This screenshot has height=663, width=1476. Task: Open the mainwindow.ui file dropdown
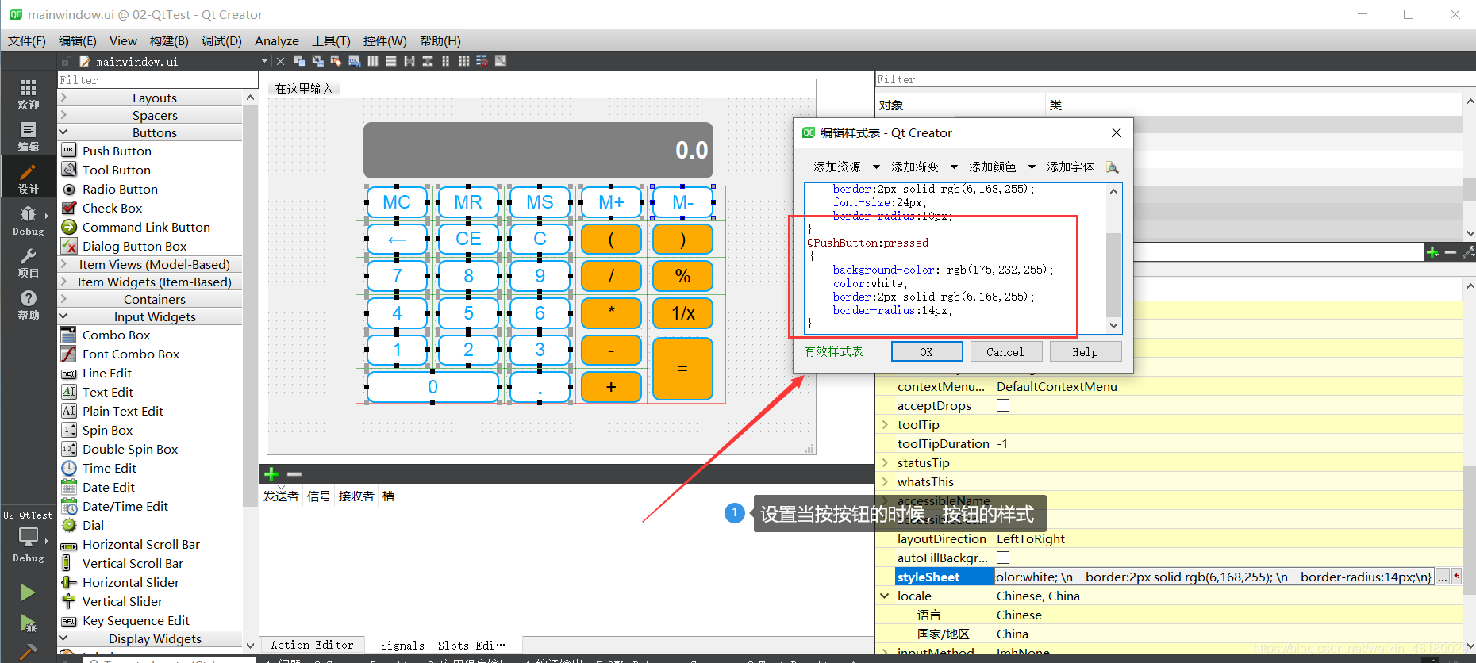click(x=264, y=61)
